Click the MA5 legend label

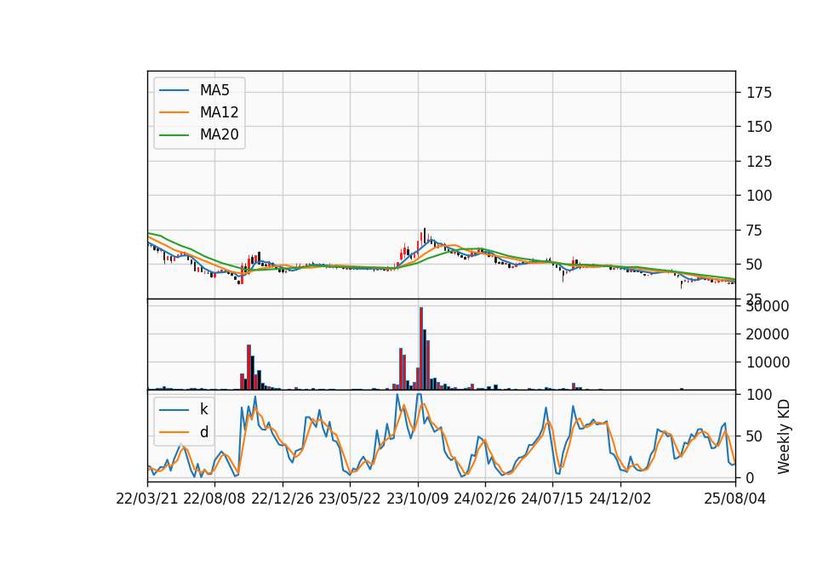pyautogui.click(x=214, y=90)
